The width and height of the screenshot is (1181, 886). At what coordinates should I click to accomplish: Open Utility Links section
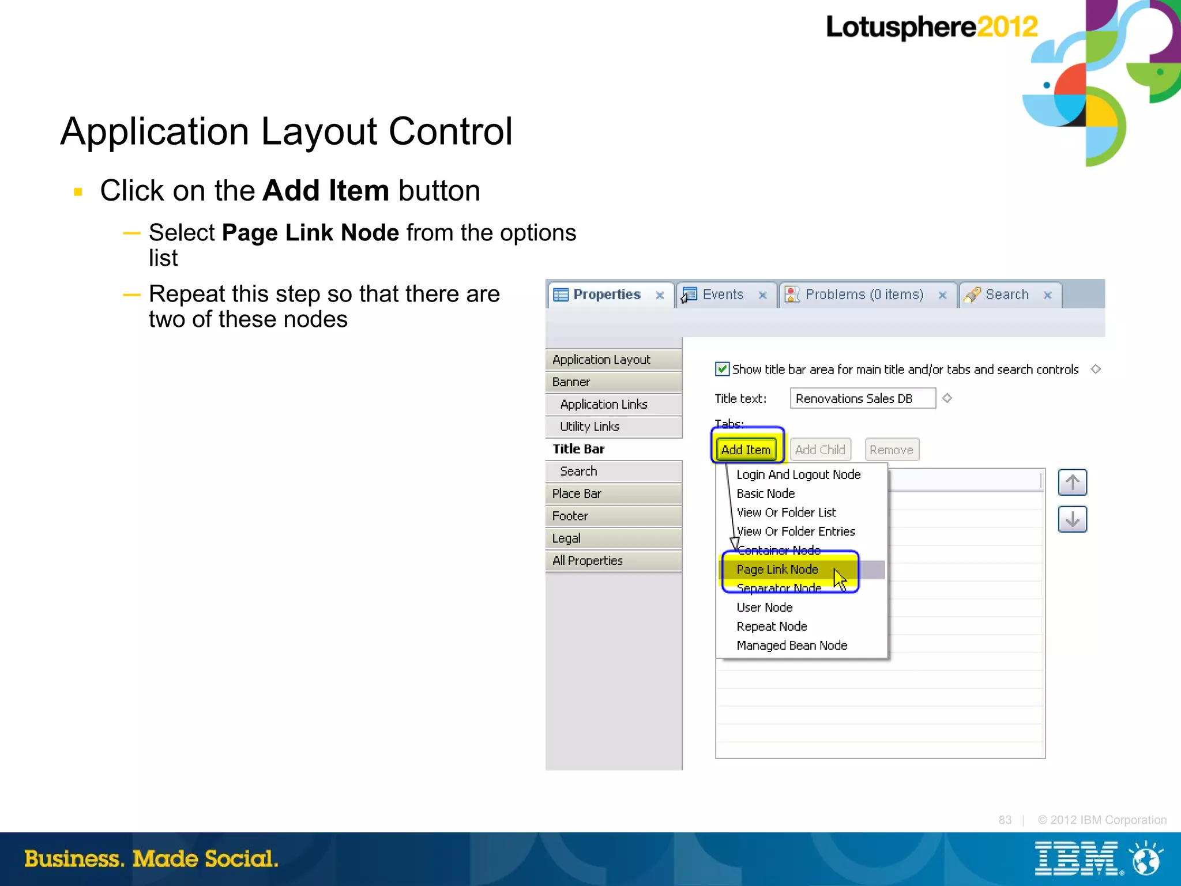click(x=614, y=427)
